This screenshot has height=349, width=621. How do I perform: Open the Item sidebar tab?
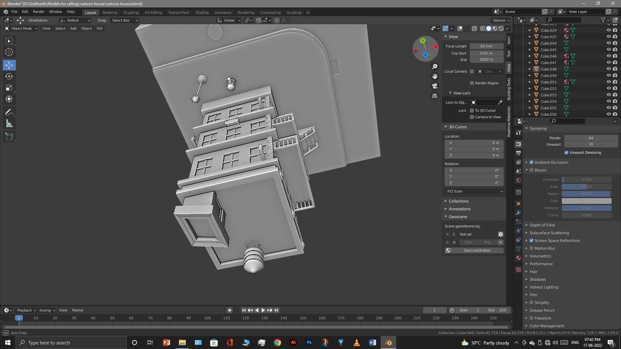[x=509, y=40]
